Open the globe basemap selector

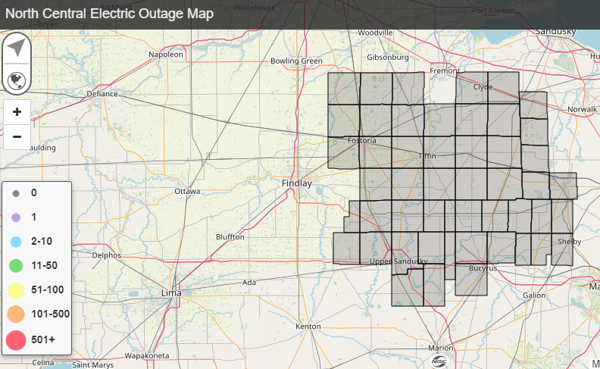coord(17,80)
